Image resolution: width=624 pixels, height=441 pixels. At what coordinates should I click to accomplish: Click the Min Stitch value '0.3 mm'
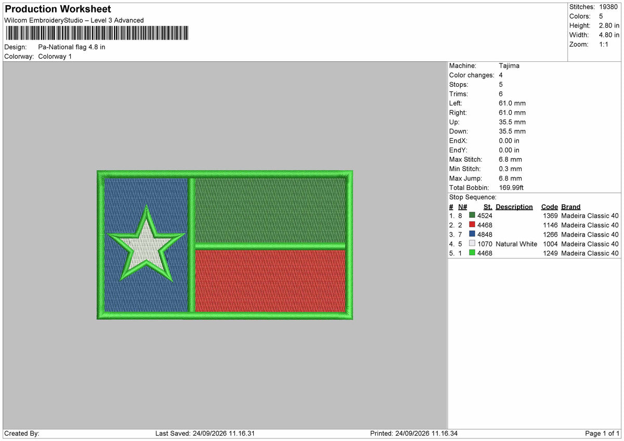coord(510,168)
